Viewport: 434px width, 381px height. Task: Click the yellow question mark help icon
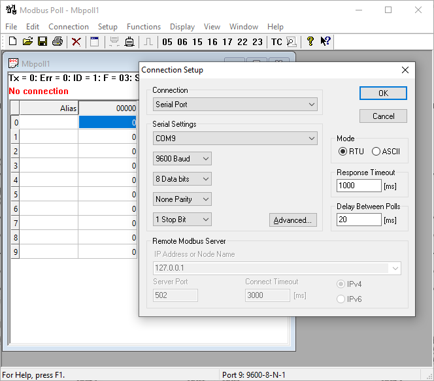(x=310, y=42)
